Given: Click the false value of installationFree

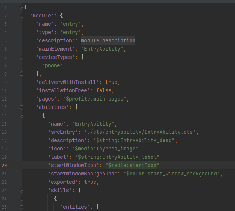Looking at the screenshot, I should coord(104,90).
